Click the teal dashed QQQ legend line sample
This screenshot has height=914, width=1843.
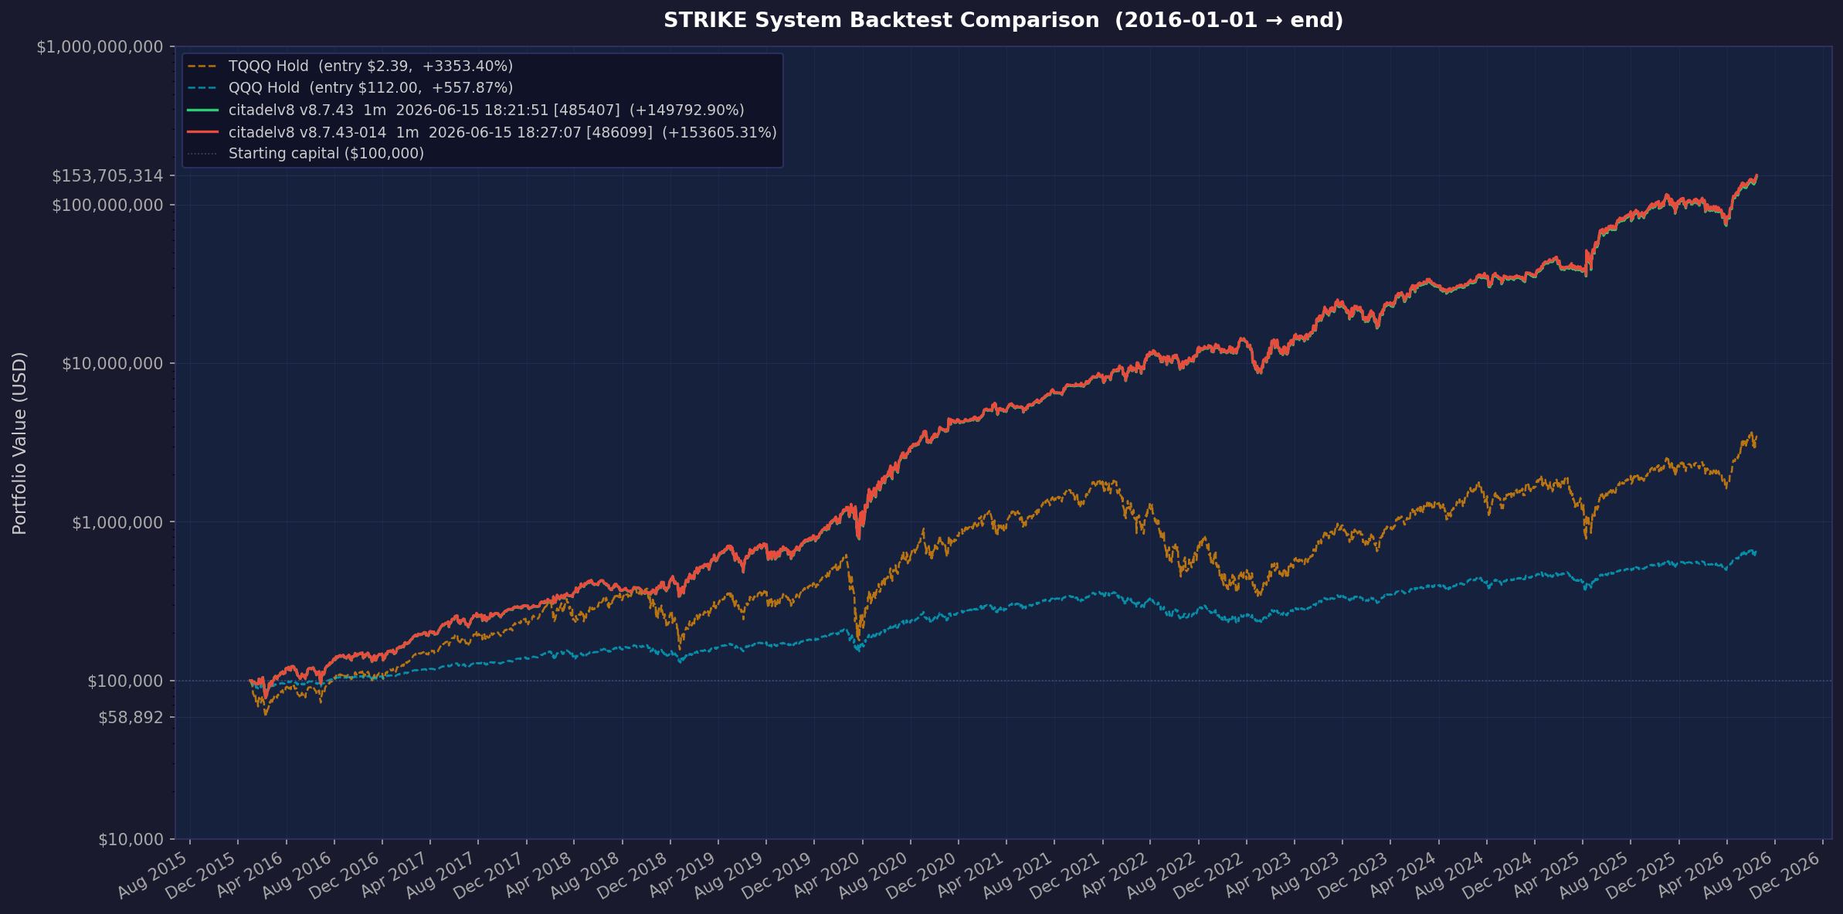(202, 88)
